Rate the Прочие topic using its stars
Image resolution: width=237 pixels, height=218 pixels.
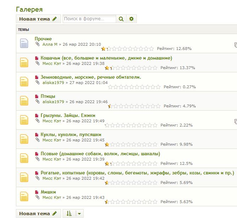pos(128,49)
